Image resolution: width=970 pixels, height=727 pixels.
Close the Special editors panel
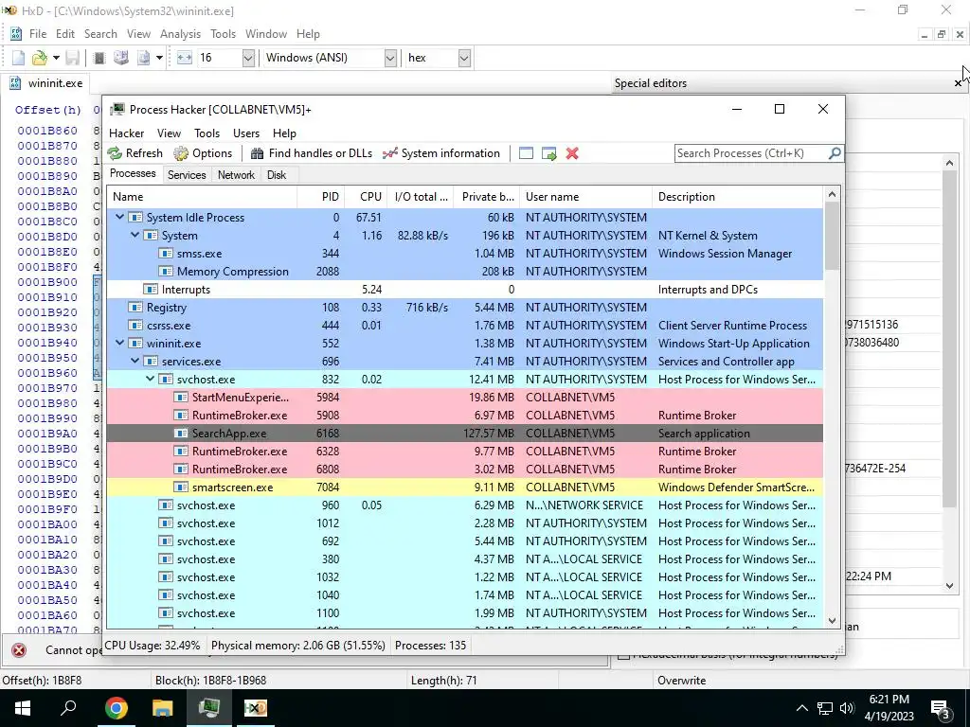pos(959,83)
